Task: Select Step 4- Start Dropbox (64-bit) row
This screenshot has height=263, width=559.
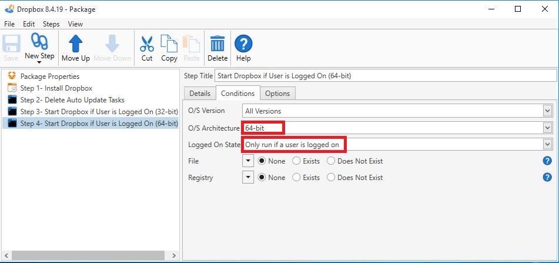Action: [x=90, y=123]
